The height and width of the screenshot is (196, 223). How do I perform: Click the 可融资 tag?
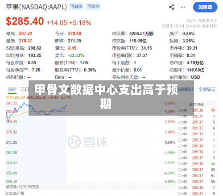76,6
